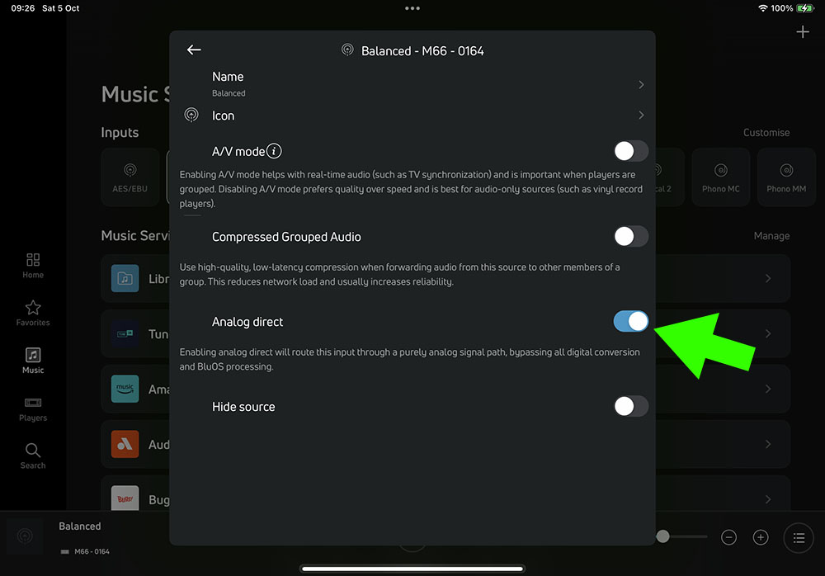Image resolution: width=825 pixels, height=576 pixels.
Task: Click Customise next to Inputs
Action: pyautogui.click(x=766, y=133)
